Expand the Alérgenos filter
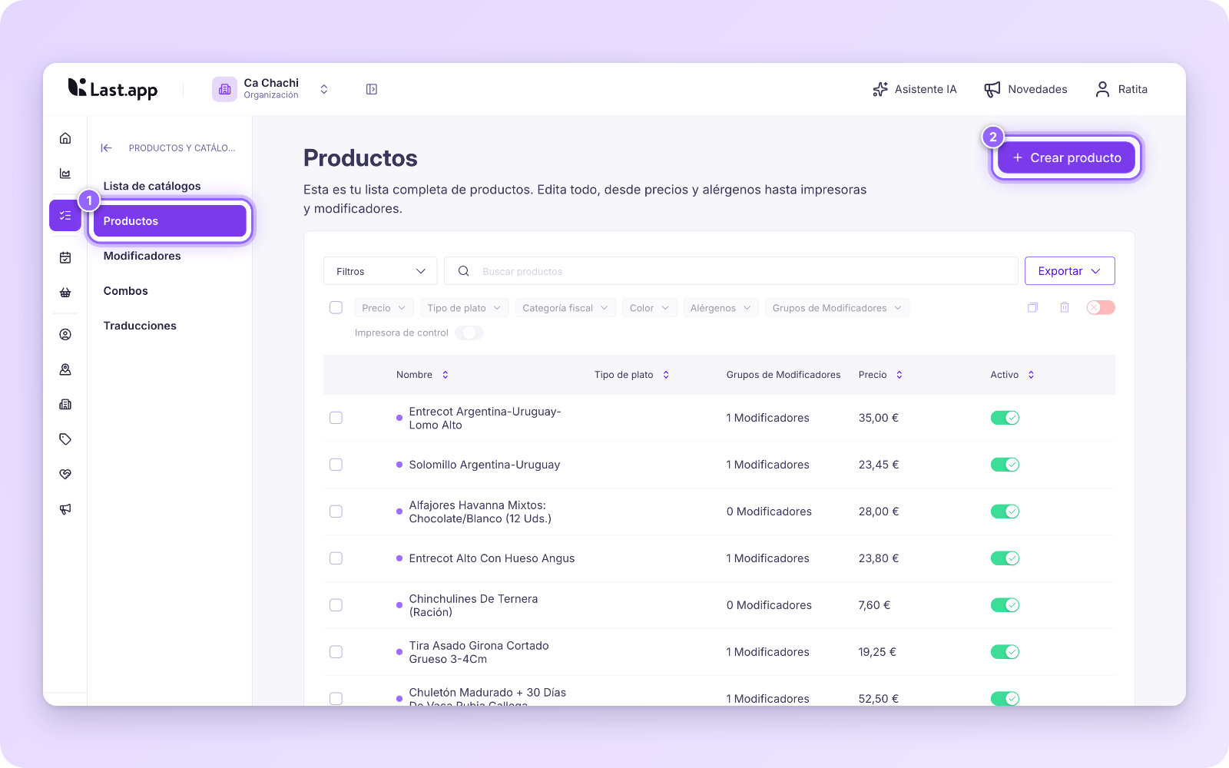This screenshot has height=768, width=1229. 721,308
